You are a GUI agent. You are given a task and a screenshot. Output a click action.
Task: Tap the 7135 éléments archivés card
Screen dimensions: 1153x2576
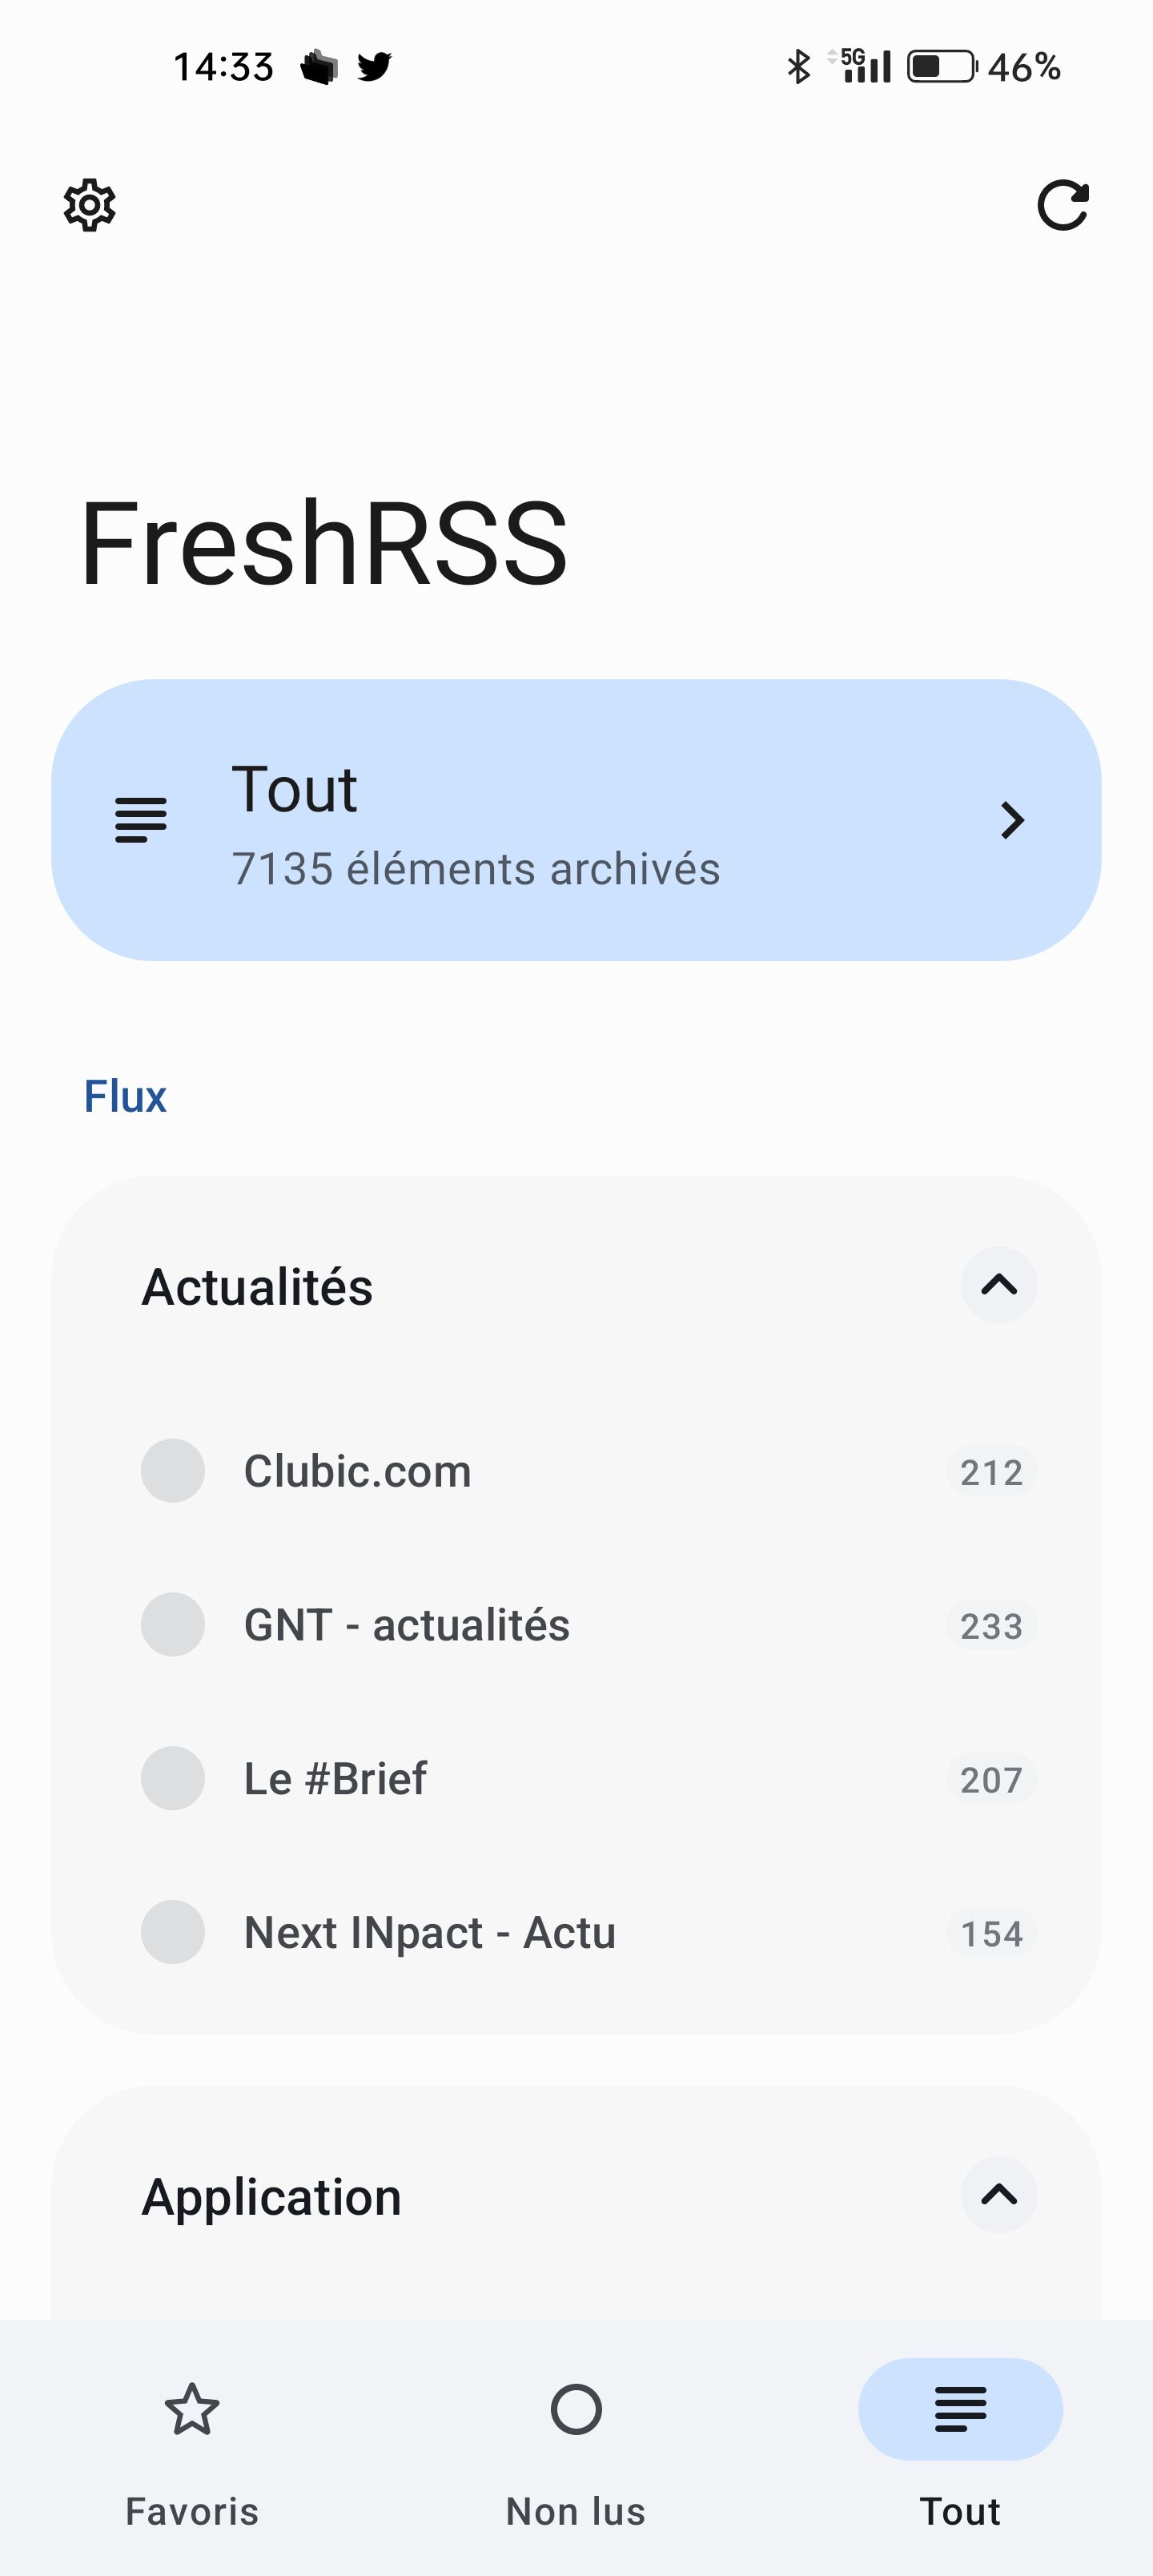(x=475, y=868)
